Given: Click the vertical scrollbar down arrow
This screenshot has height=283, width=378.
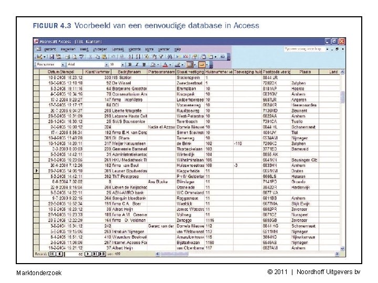Looking at the screenshot, I should (342, 248).
